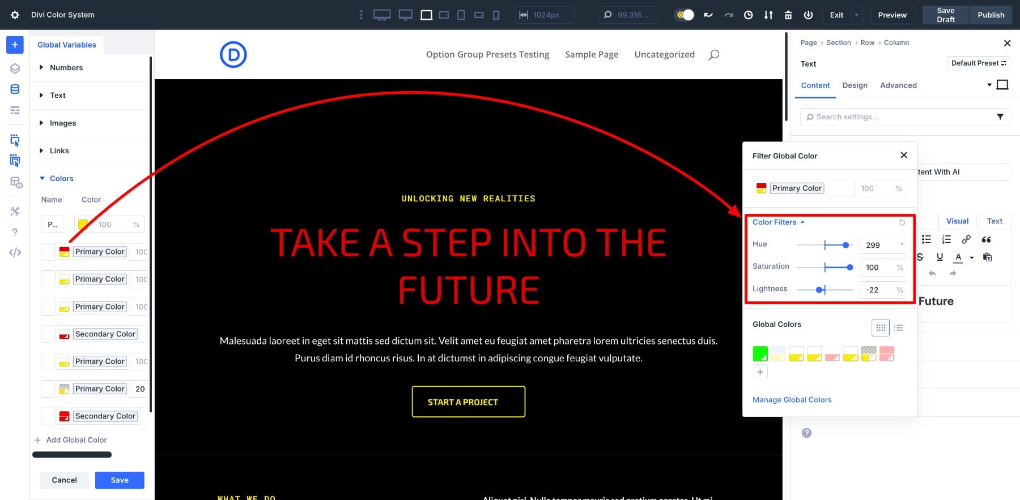Click the blue plus add-module button

(x=15, y=45)
